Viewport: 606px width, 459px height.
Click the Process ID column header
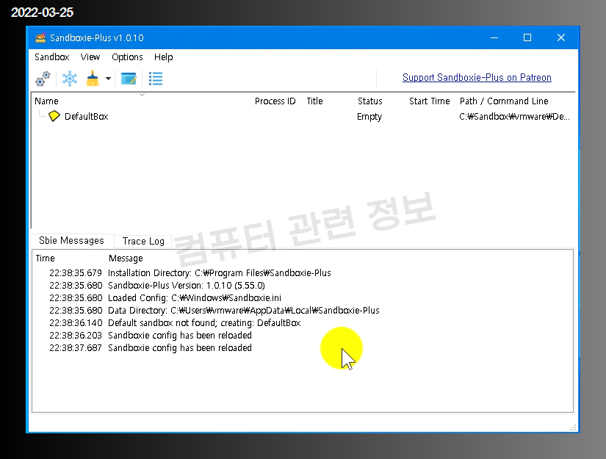(275, 101)
